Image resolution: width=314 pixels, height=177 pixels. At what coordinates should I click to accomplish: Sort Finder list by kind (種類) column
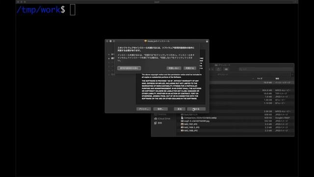(277, 79)
